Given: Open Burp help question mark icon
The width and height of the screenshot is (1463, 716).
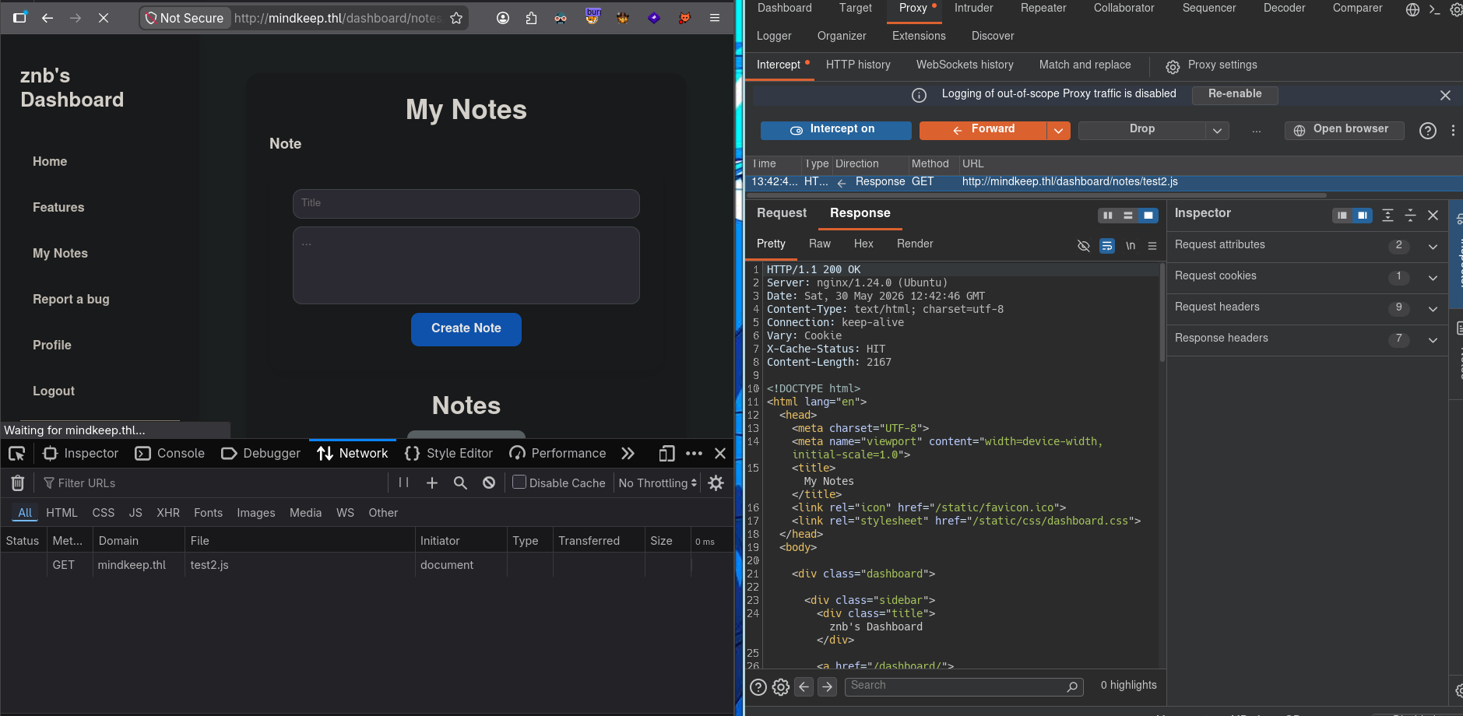Looking at the screenshot, I should pyautogui.click(x=1427, y=131).
